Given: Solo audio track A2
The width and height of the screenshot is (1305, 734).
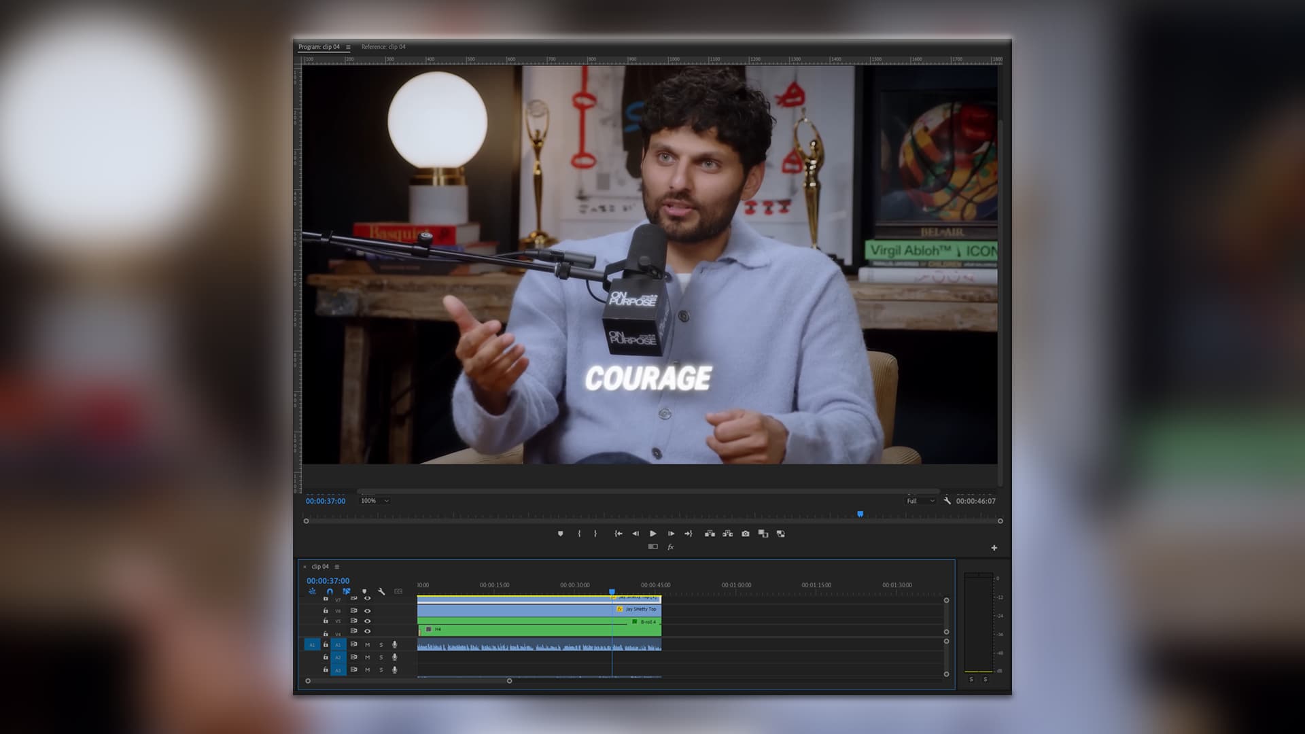Looking at the screenshot, I should pos(381,657).
